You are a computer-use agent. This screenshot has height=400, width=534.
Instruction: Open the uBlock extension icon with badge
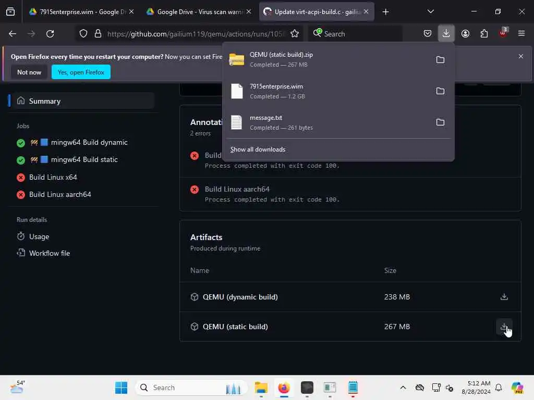tap(503, 33)
